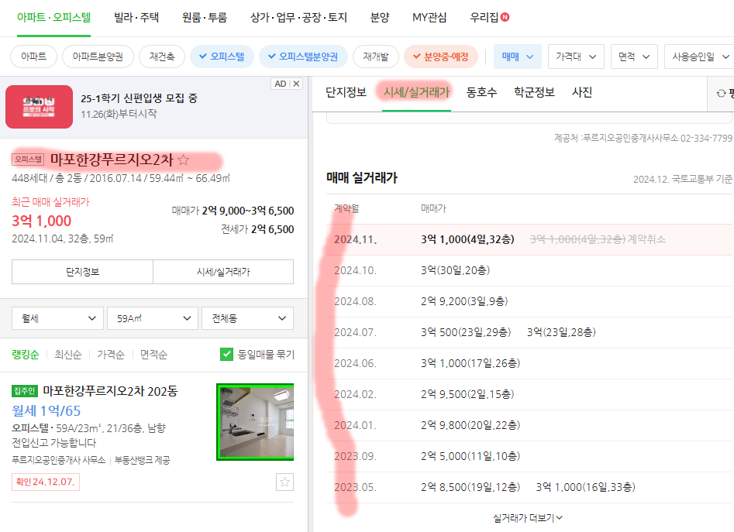Toggle the 오피스텔분양권 filter chip

(303, 57)
